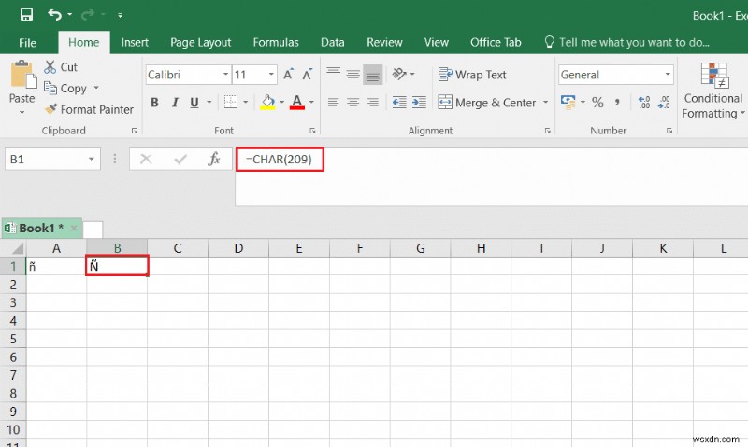Expand the Paste options arrow
The width and height of the screenshot is (748, 447).
(22, 112)
